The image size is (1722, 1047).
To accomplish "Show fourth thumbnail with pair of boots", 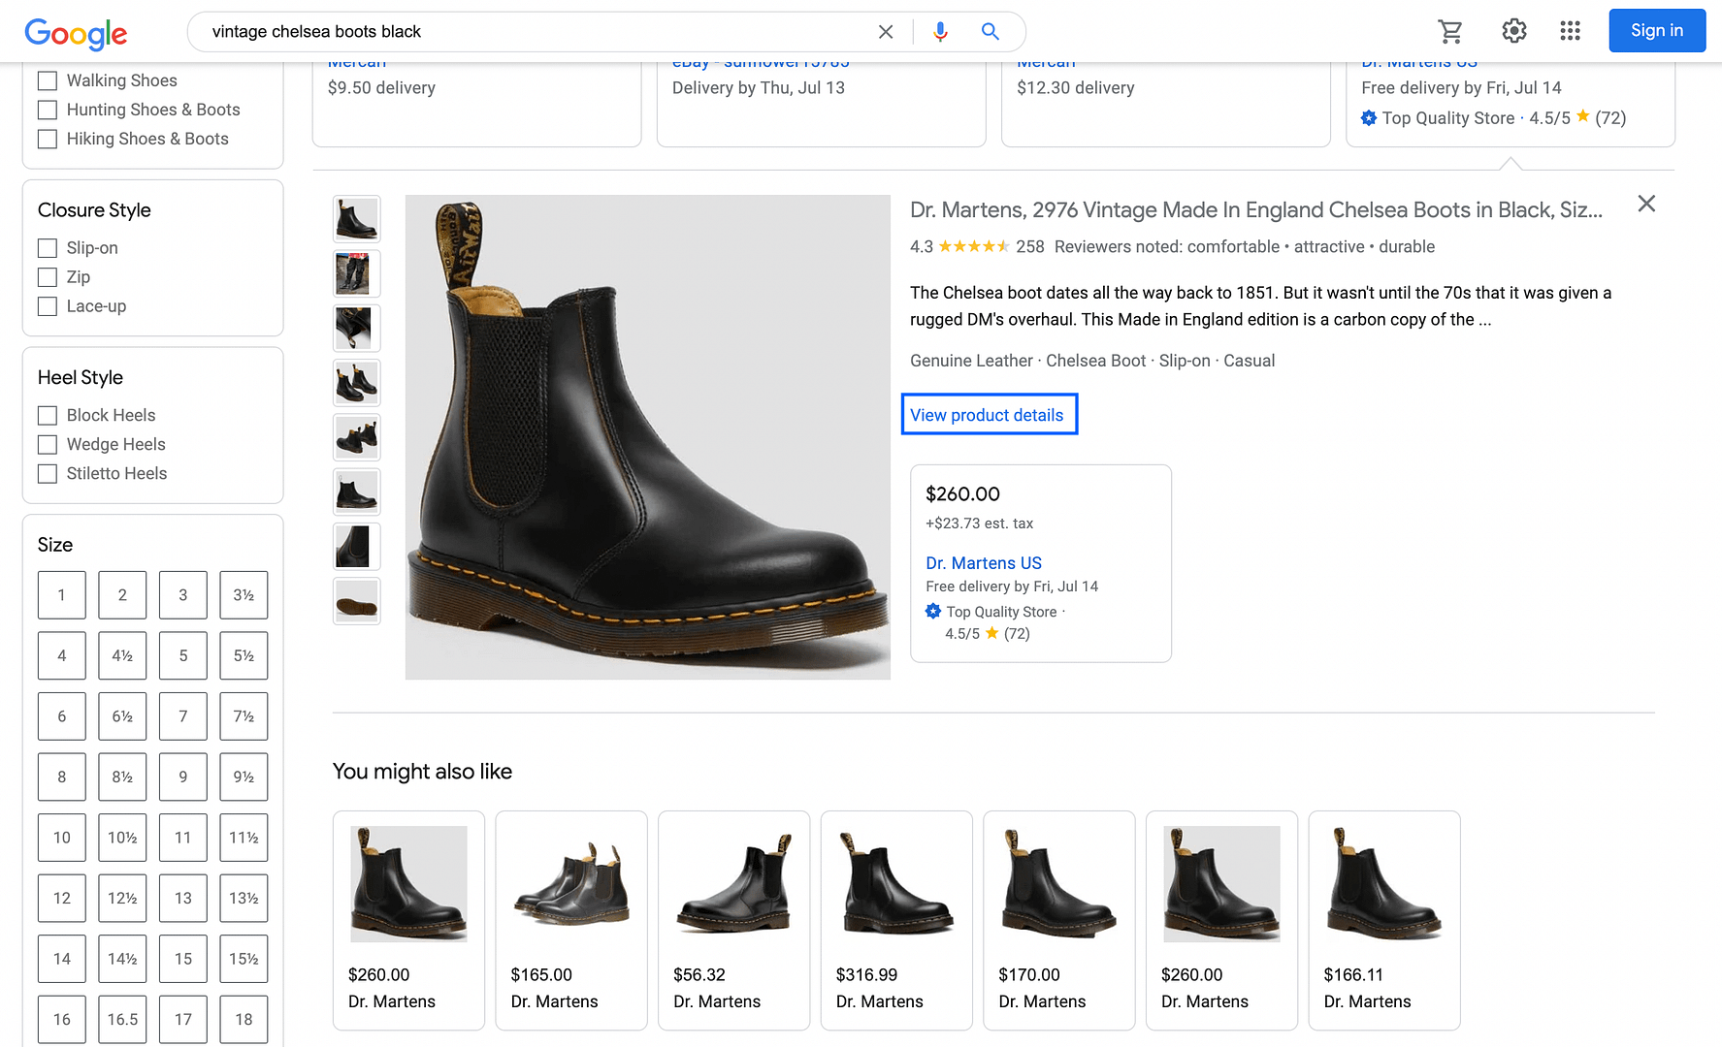I will (x=357, y=383).
